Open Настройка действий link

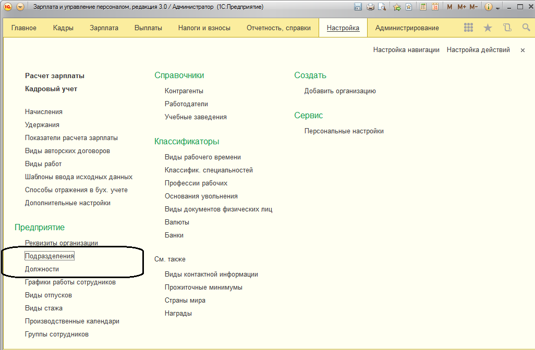[478, 50]
